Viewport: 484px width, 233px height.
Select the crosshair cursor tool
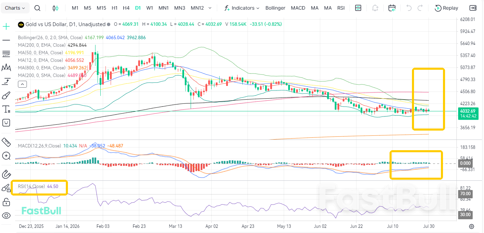6,26
